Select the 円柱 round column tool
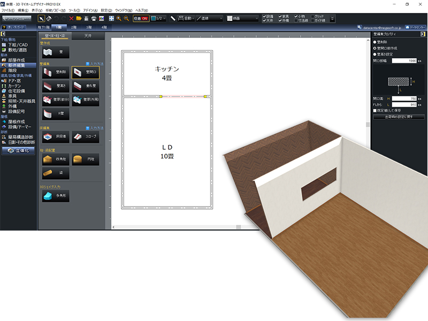Screen dimensions: 428x321 [x=85, y=159]
